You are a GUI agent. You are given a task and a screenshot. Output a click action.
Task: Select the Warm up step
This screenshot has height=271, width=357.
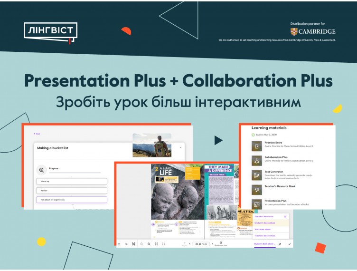pyautogui.click(x=72, y=182)
